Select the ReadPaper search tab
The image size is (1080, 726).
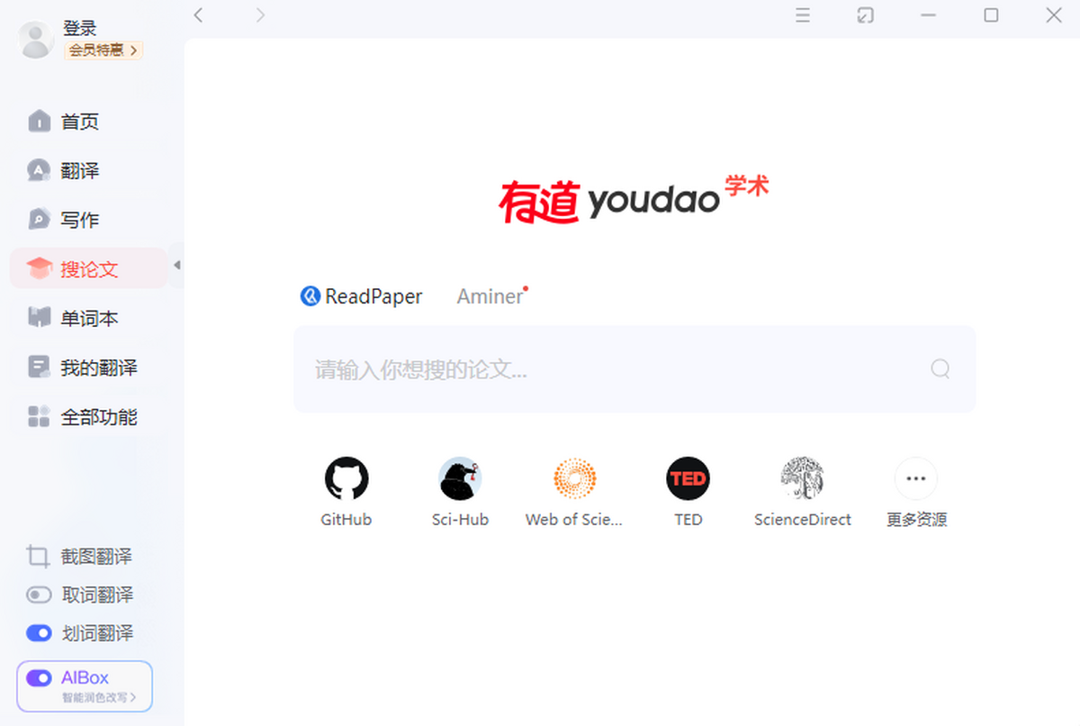coord(362,296)
